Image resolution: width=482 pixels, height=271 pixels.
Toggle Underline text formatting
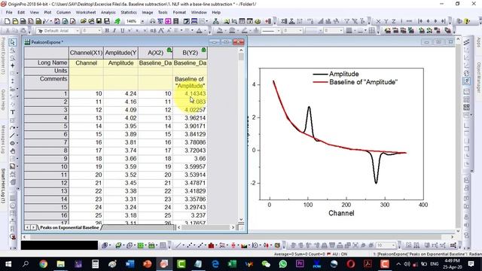click(x=122, y=30)
